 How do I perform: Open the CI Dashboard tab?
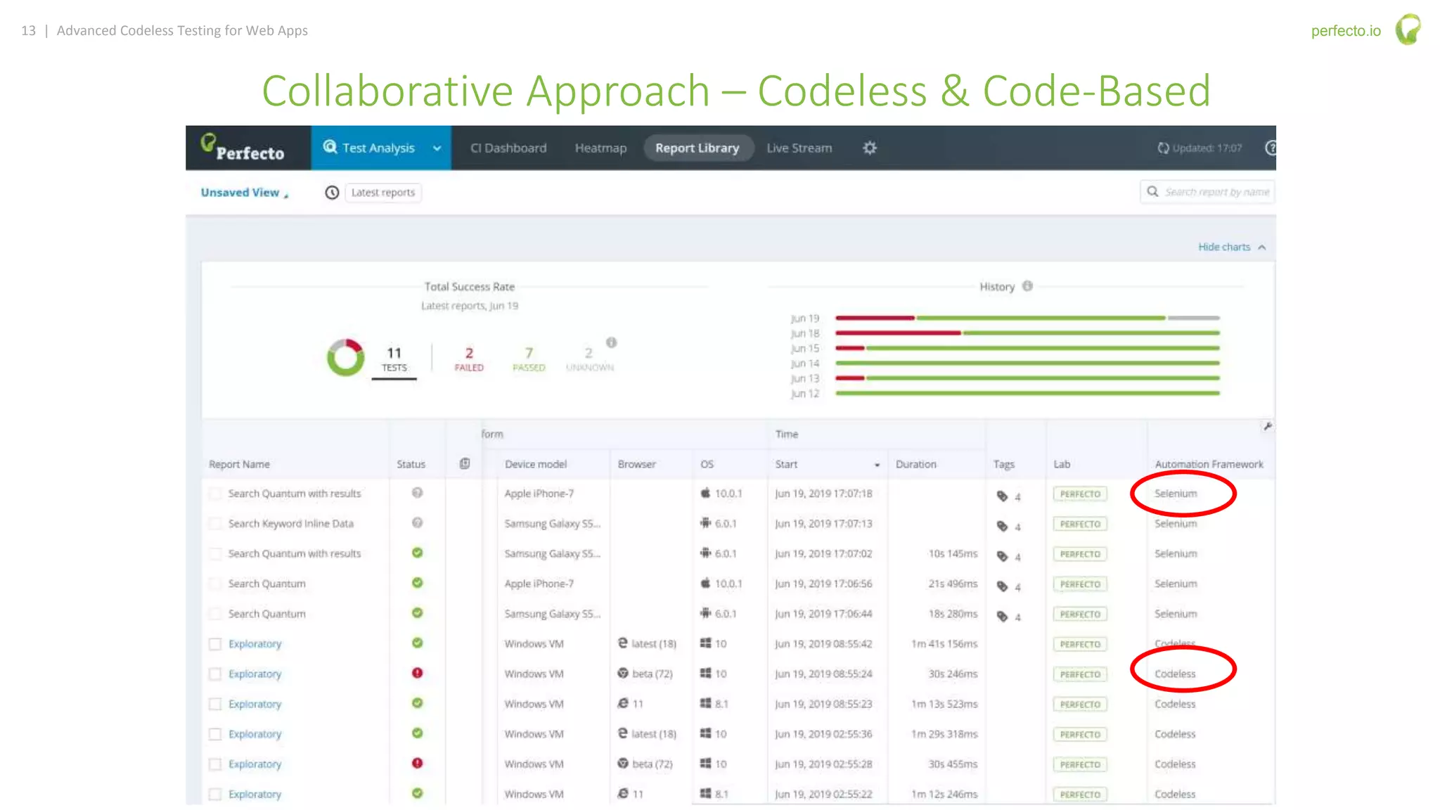508,148
